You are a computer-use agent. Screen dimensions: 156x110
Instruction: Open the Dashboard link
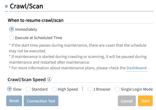point(137,68)
